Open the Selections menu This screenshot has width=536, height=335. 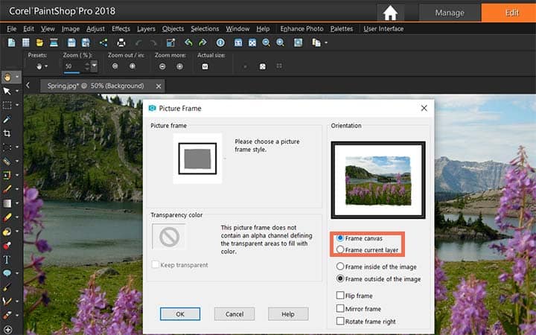pyautogui.click(x=205, y=29)
